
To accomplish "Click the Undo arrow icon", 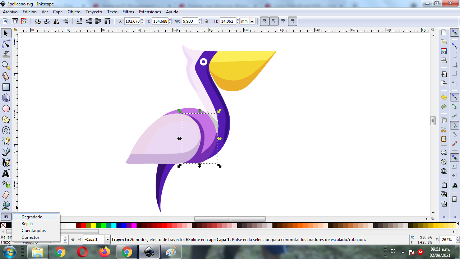I will coord(444,97).
